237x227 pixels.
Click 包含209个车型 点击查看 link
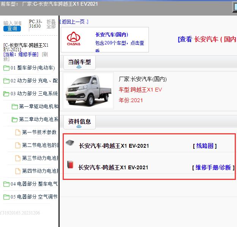click(120, 46)
